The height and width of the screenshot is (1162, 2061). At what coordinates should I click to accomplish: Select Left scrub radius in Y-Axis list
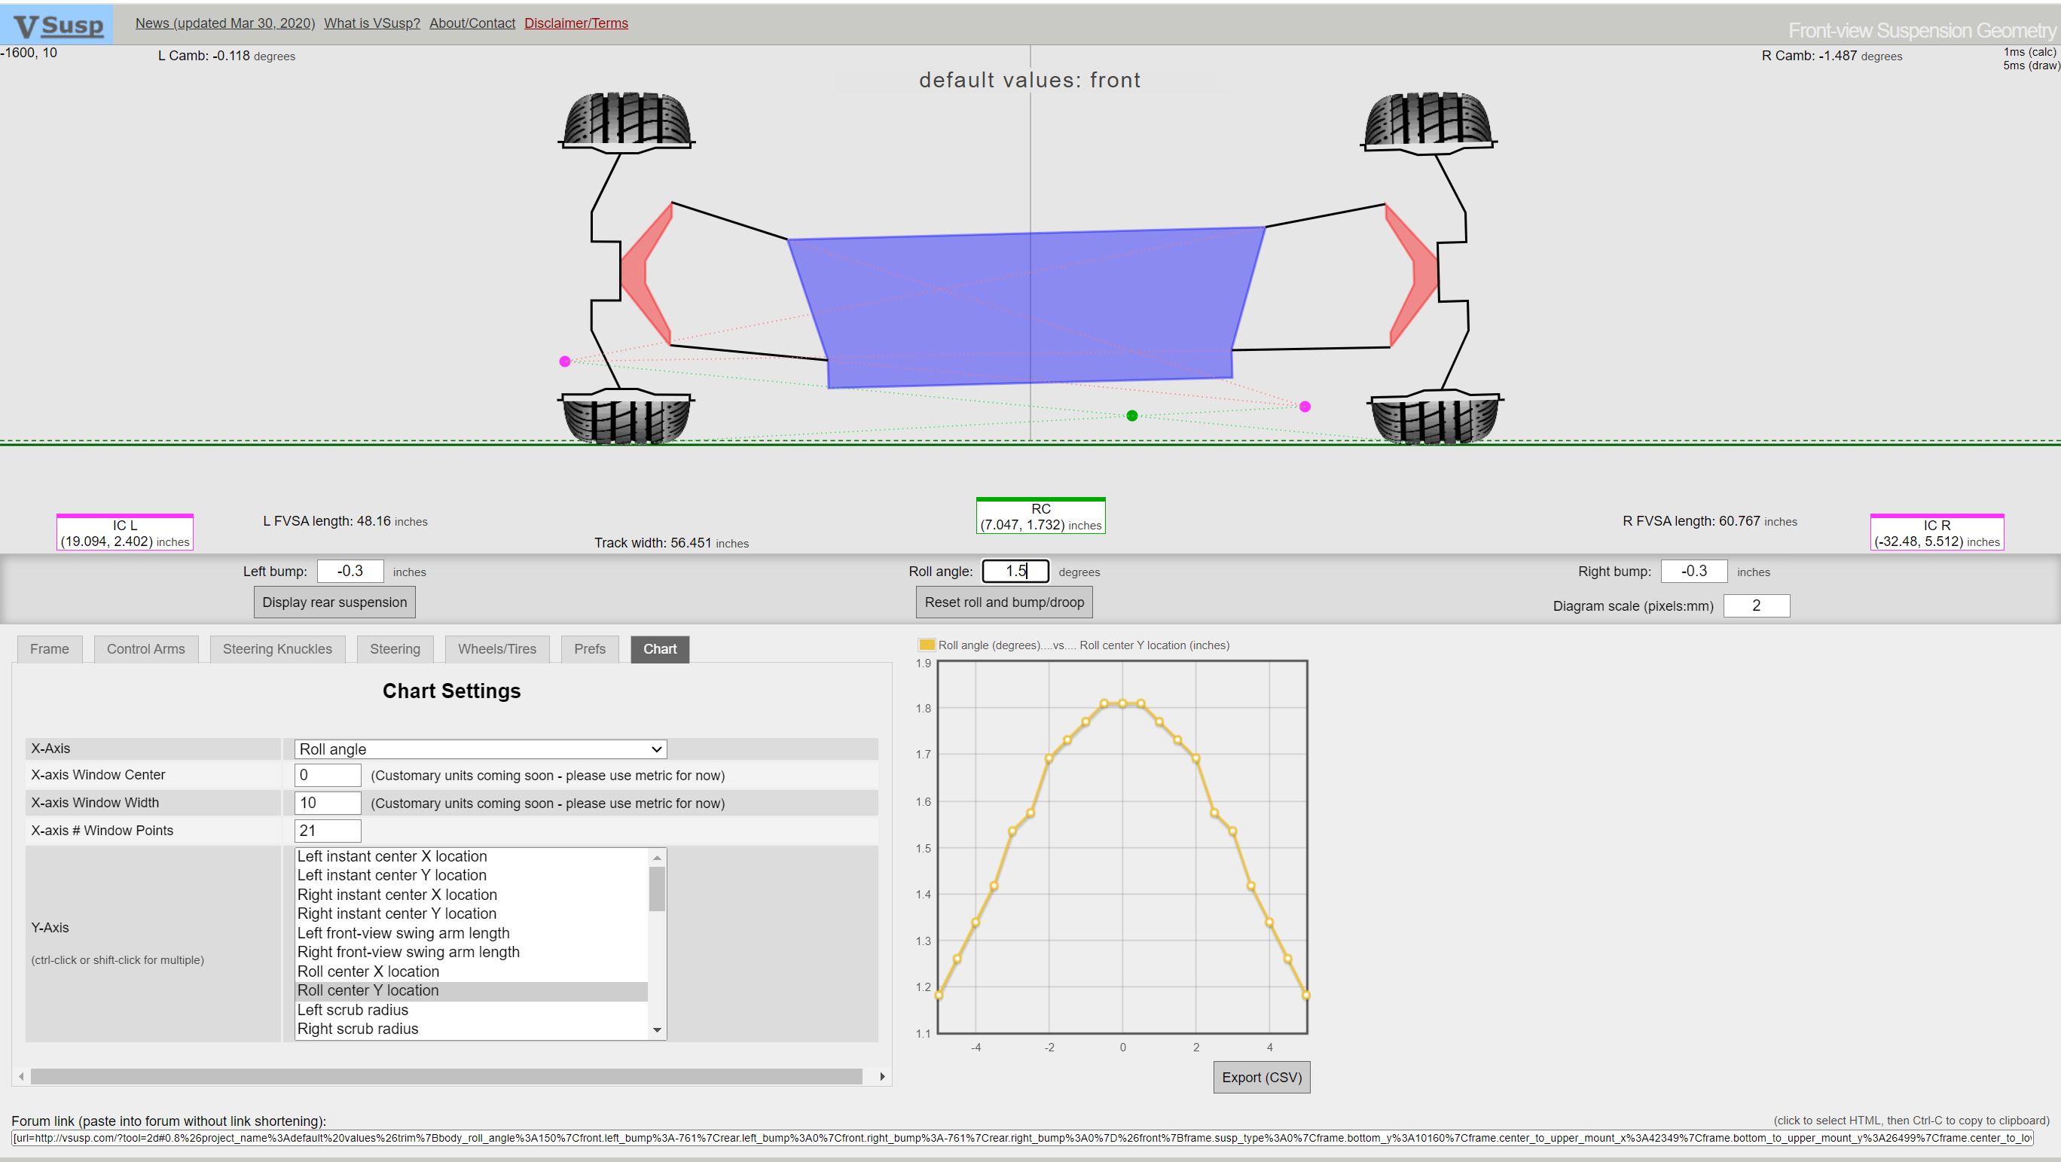(x=353, y=1010)
